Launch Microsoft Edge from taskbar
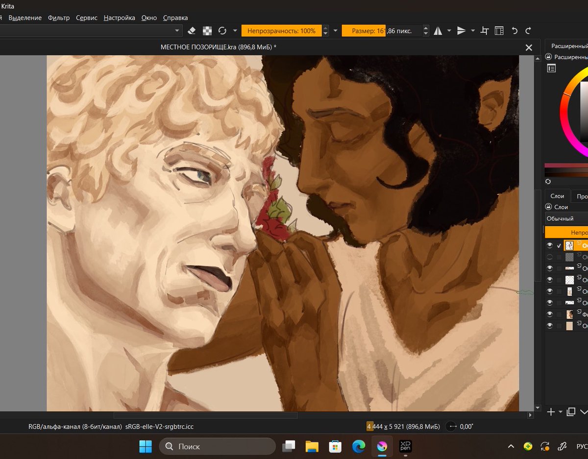This screenshot has width=588, height=459. 359,446
